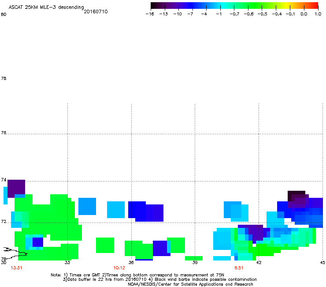Click the 76 latitude axis label
Viewport: 326px width, 287px height.
point(4,133)
